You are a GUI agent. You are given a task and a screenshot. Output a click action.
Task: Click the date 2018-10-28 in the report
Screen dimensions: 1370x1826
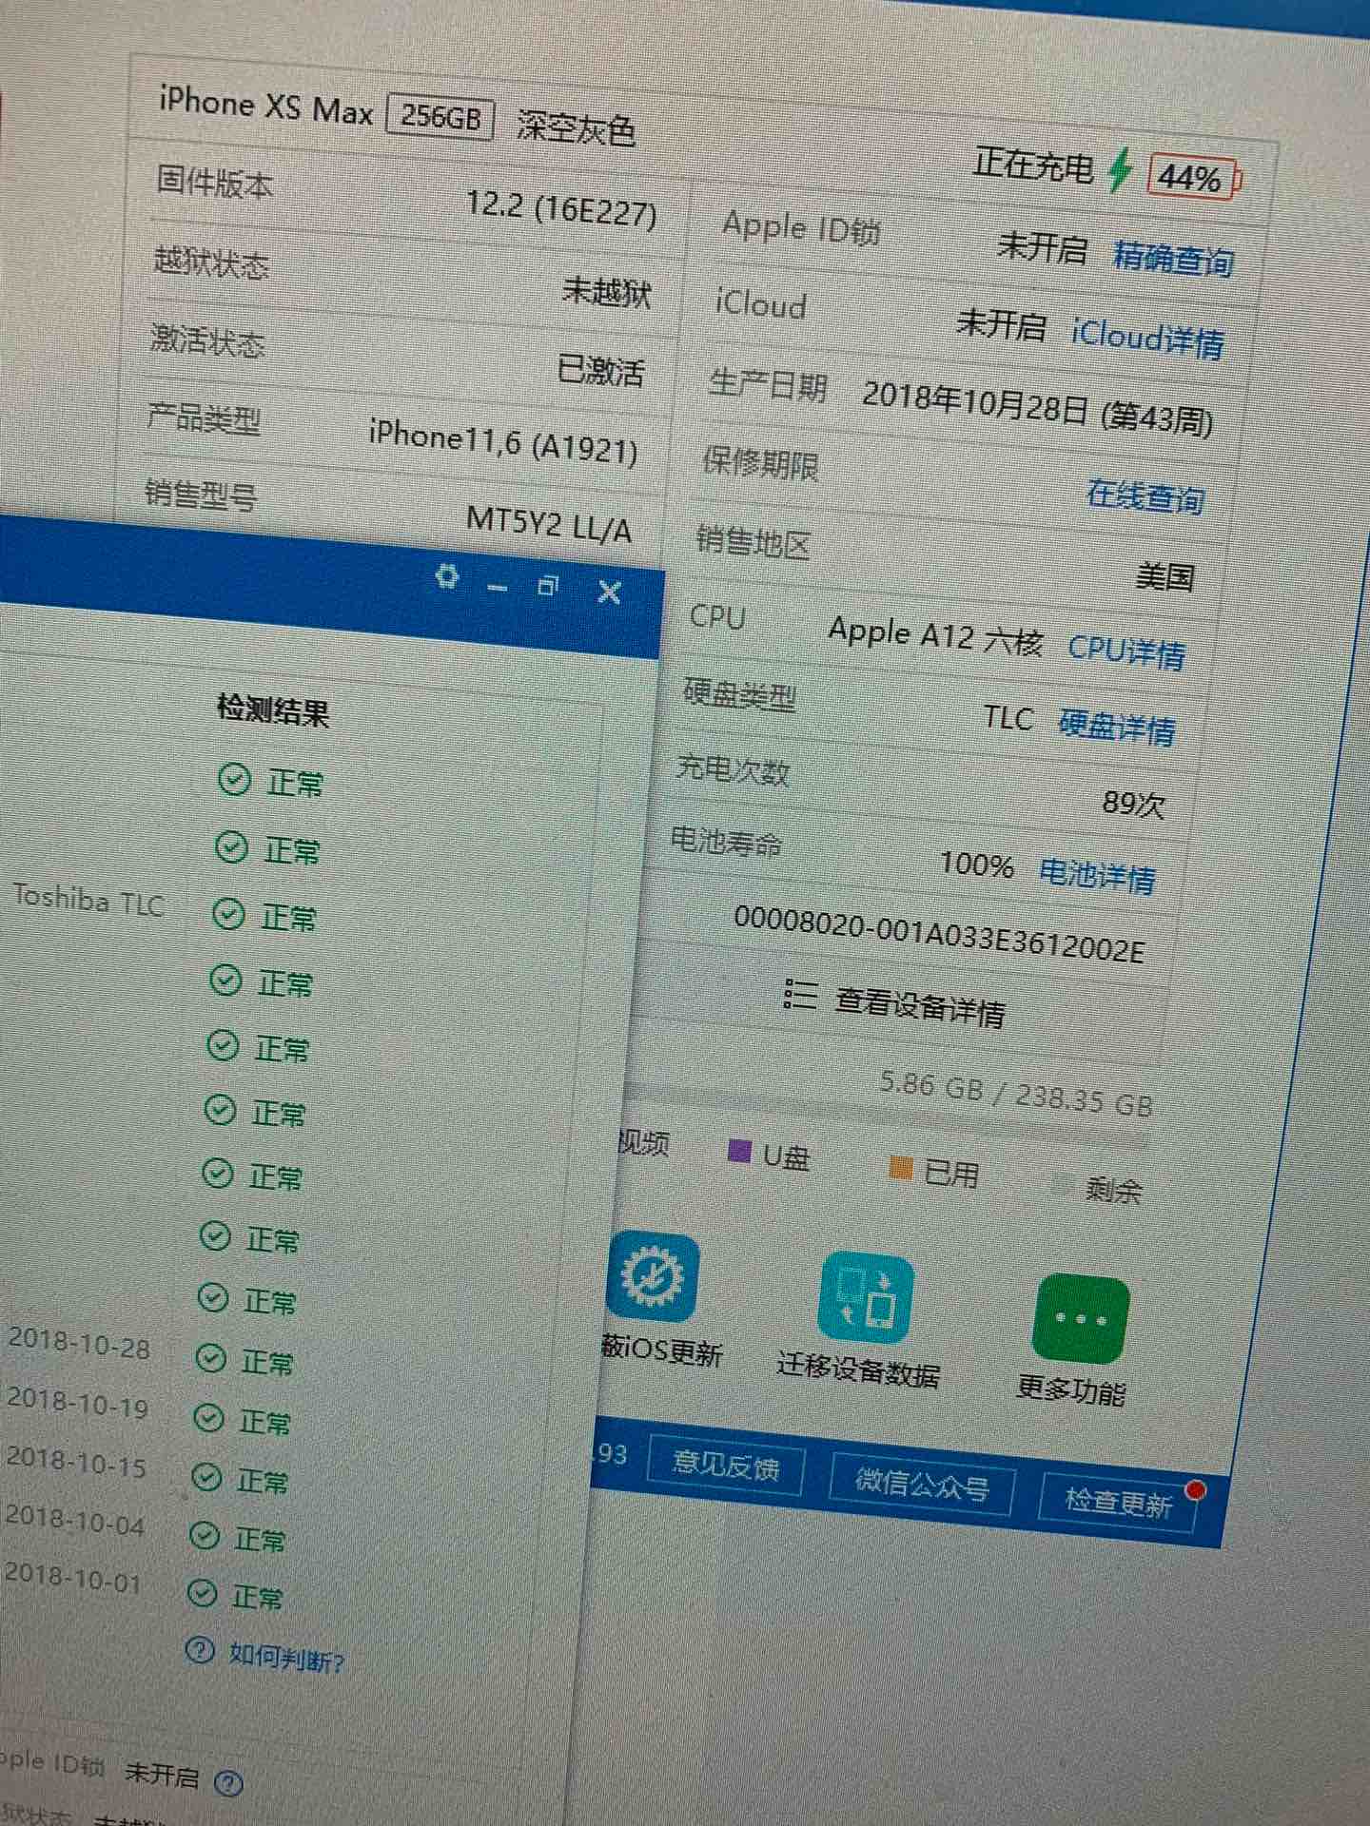click(x=80, y=1342)
